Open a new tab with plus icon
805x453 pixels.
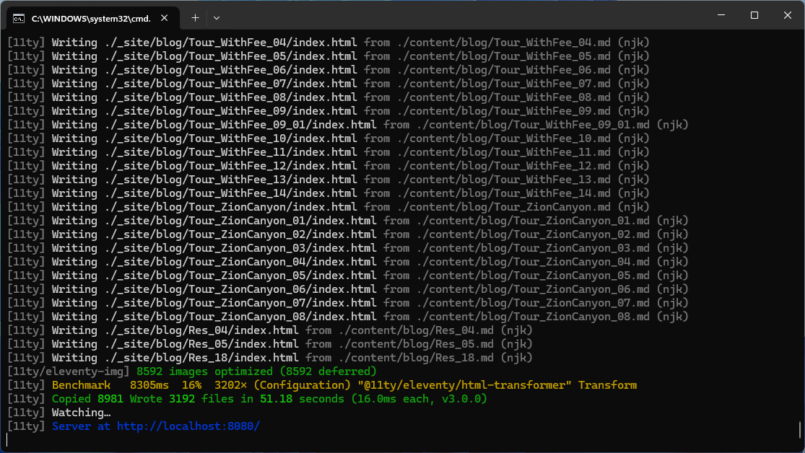[195, 17]
